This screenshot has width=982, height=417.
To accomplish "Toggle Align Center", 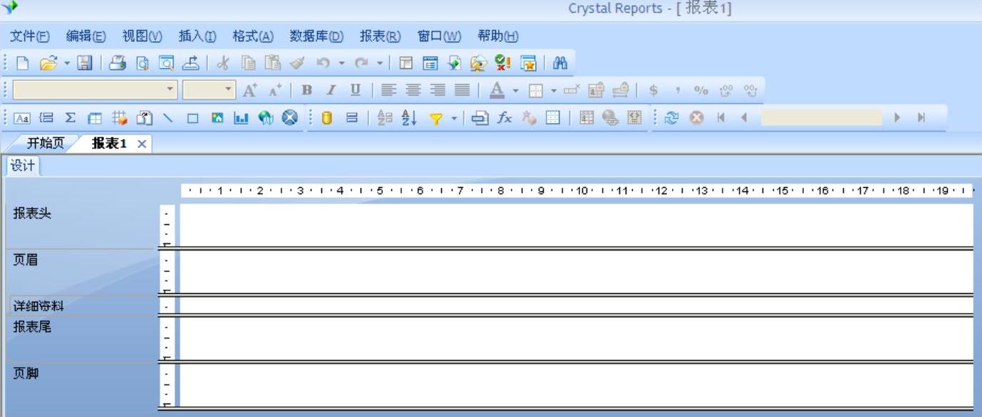I will (413, 90).
